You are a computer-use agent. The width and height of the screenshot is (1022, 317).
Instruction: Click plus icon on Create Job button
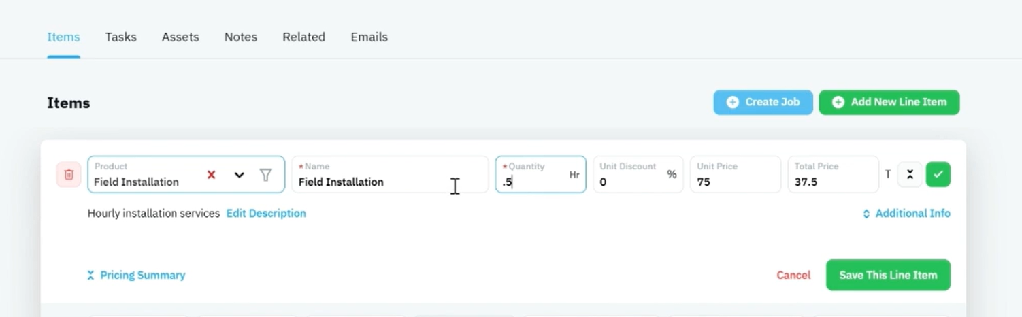[x=733, y=102]
